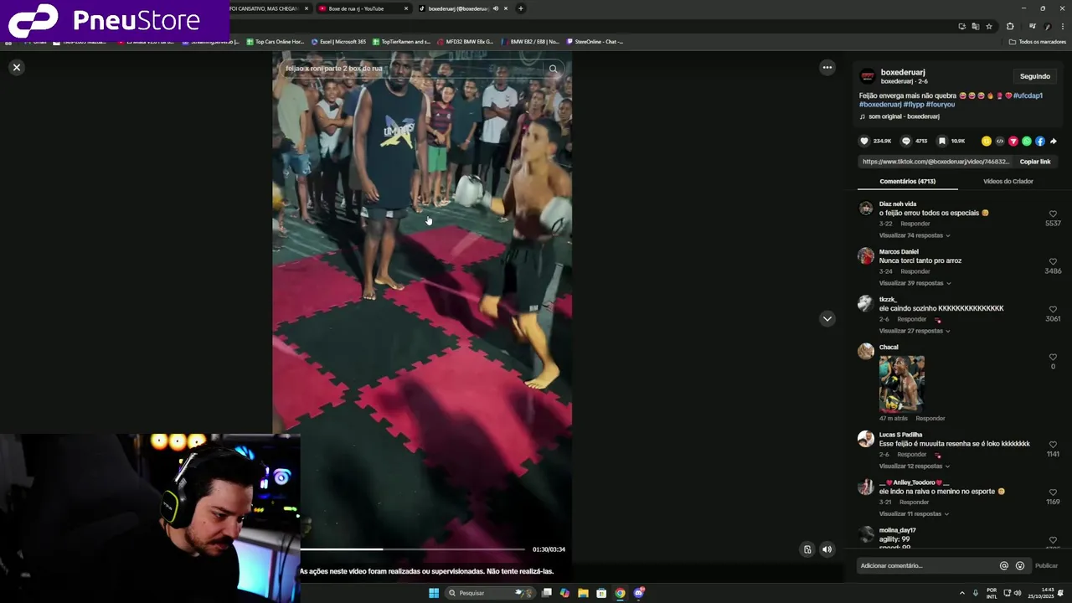This screenshot has width=1072, height=603.
Task: Click the Publicar button
Action: (x=1046, y=565)
